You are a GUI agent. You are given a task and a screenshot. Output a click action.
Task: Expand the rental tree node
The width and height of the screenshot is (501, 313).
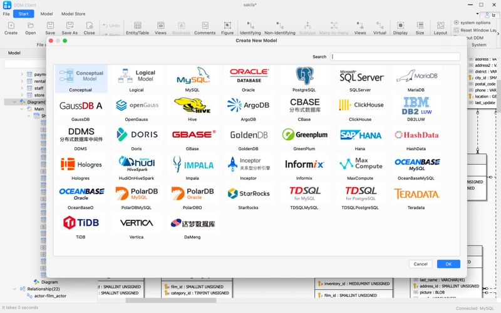(x=22, y=81)
